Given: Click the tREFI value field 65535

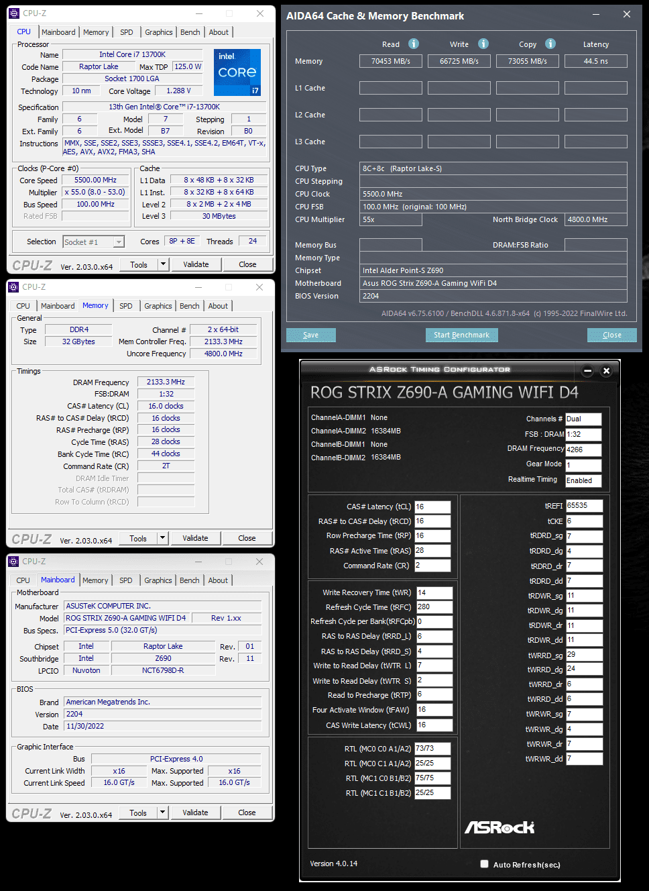Looking at the screenshot, I should click(584, 506).
